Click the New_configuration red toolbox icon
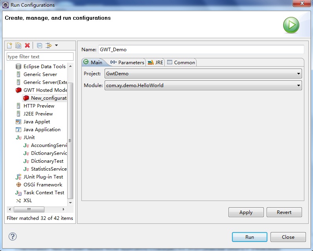313x251 pixels. pos(26,98)
